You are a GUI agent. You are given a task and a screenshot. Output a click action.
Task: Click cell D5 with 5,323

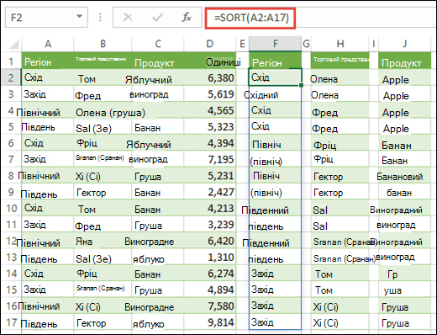(210, 126)
